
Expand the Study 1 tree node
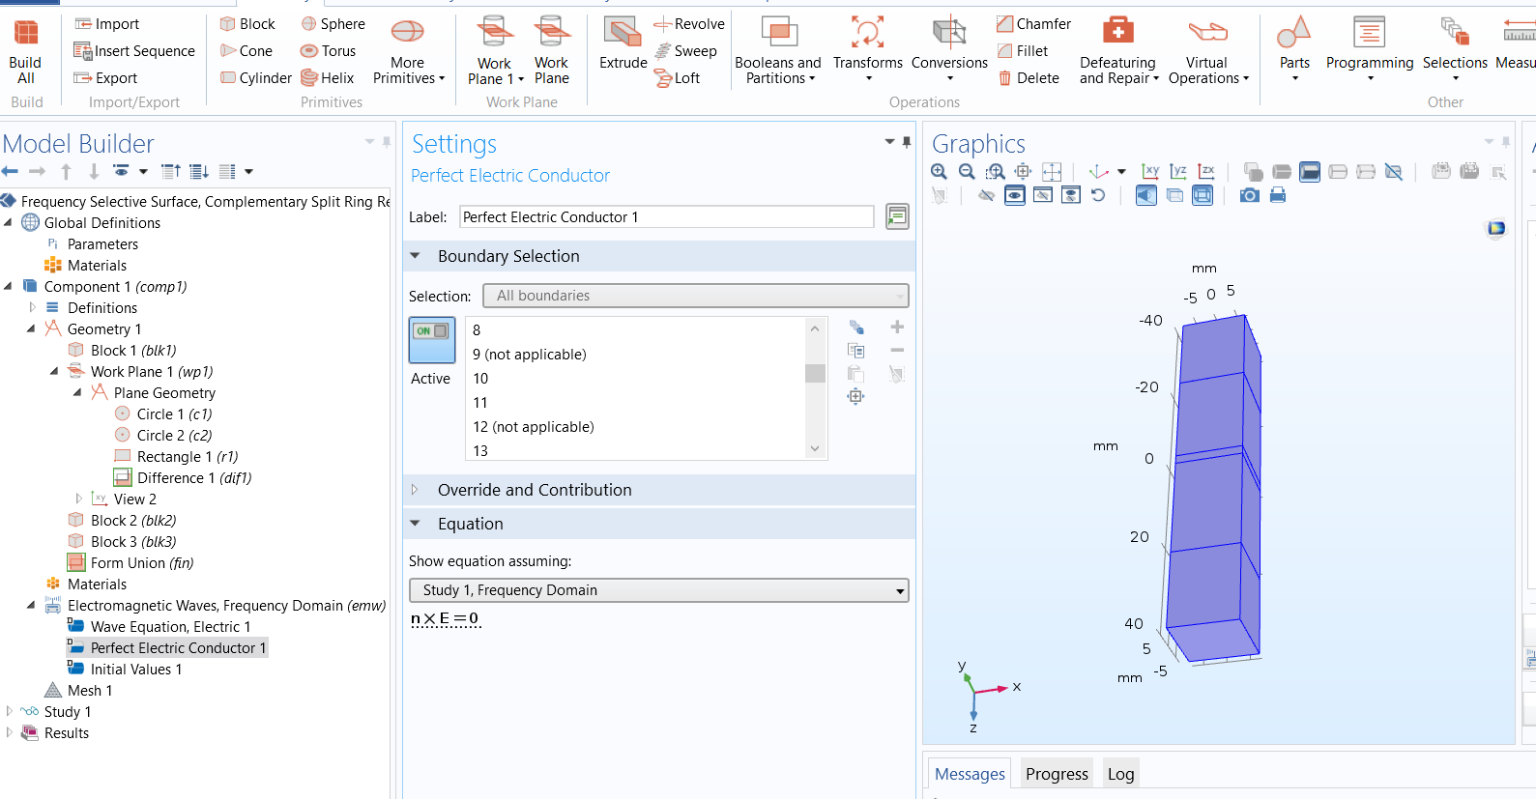click(x=10, y=712)
